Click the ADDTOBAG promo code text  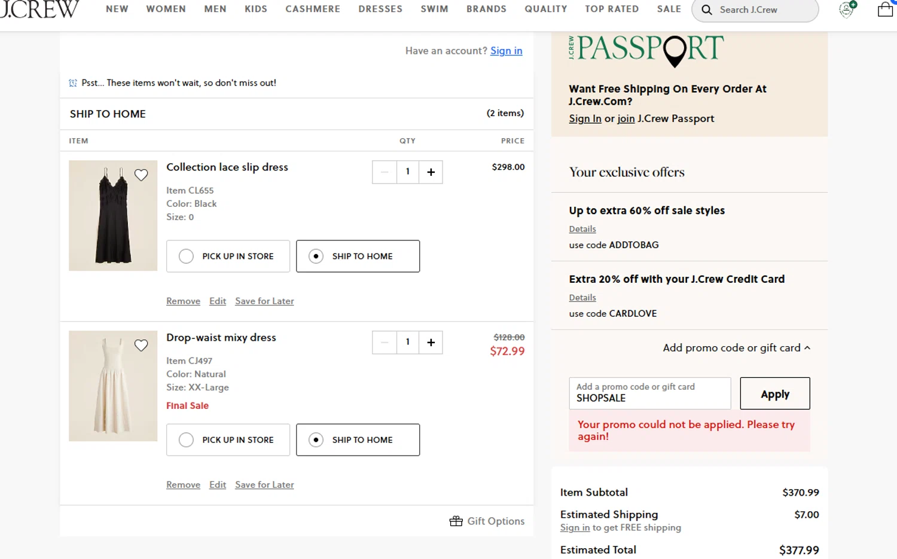[x=634, y=245]
